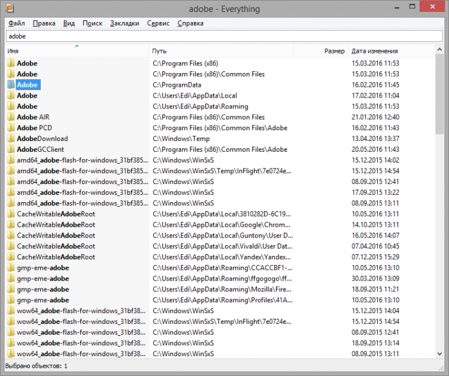Click folder icon of selected Adobe in C:\ProgramData
This screenshot has height=376, width=449.
(x=11, y=85)
